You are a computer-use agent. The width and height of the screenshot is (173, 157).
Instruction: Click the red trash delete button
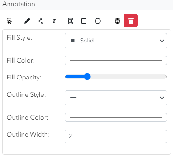(131, 20)
